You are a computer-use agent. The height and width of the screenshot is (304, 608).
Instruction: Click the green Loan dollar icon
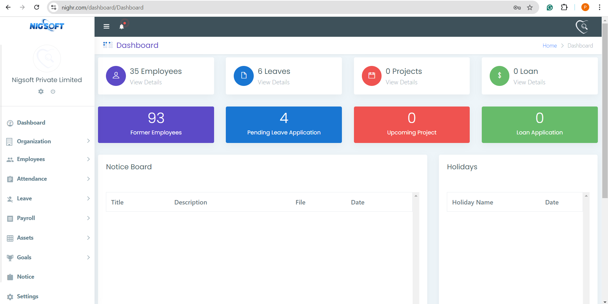(x=500, y=76)
